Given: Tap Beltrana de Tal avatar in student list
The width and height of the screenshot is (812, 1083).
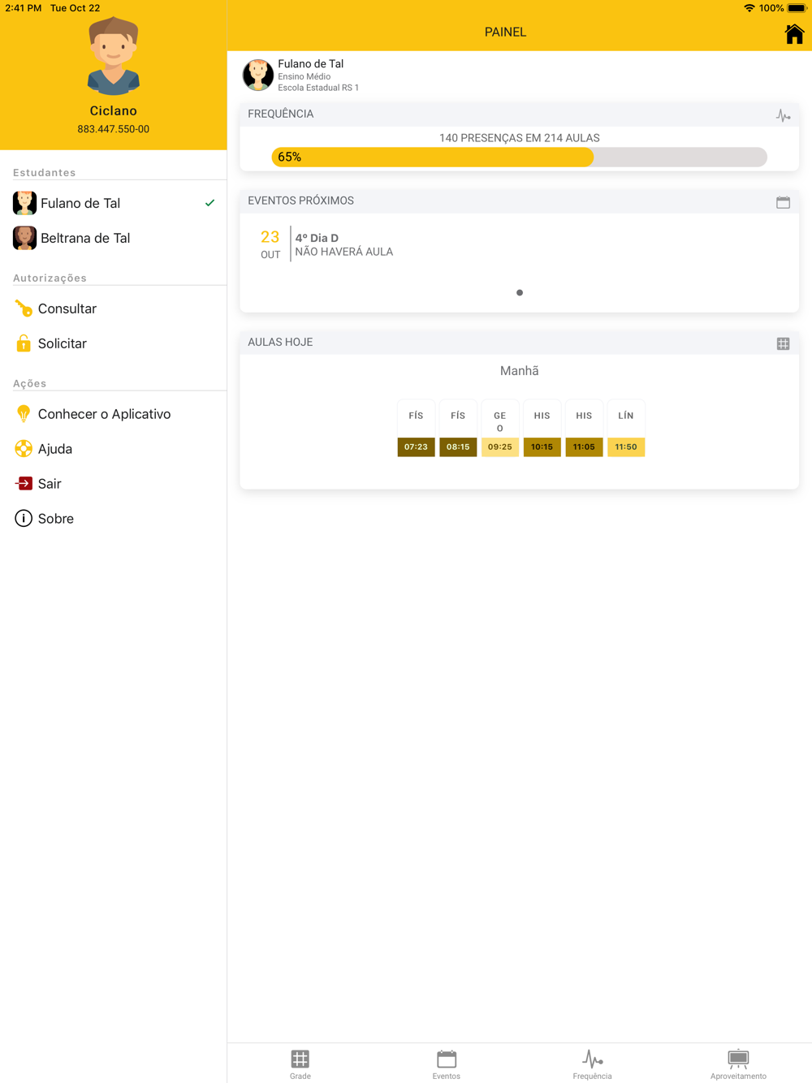Looking at the screenshot, I should click(24, 238).
